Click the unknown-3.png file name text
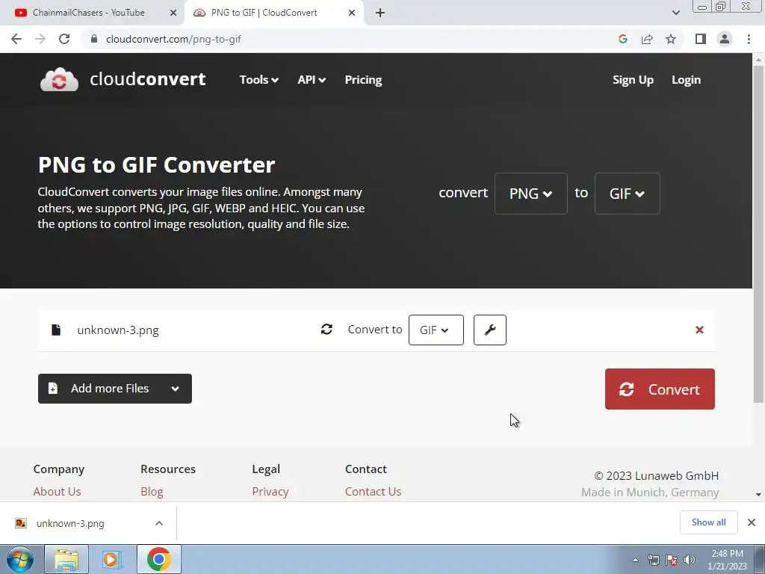This screenshot has width=765, height=574. coord(117,330)
